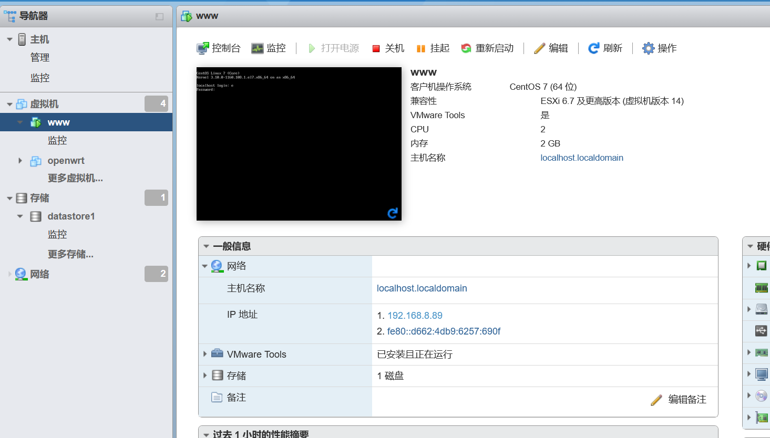Screen dimensions: 770x438
Task: Expand the openwrt VM node
Action: point(20,161)
